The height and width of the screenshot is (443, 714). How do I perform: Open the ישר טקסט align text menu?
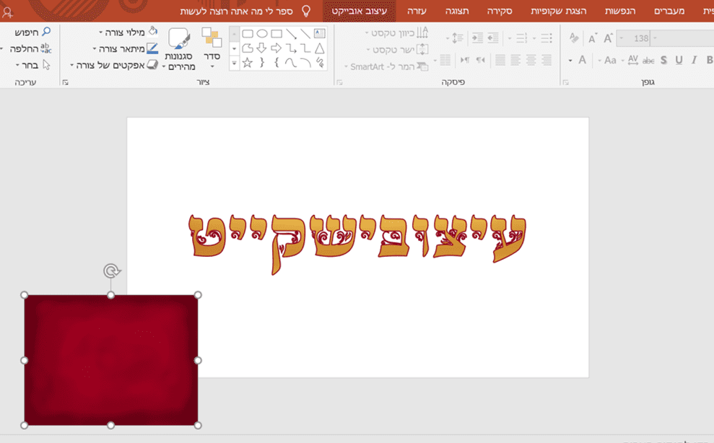[x=398, y=49]
